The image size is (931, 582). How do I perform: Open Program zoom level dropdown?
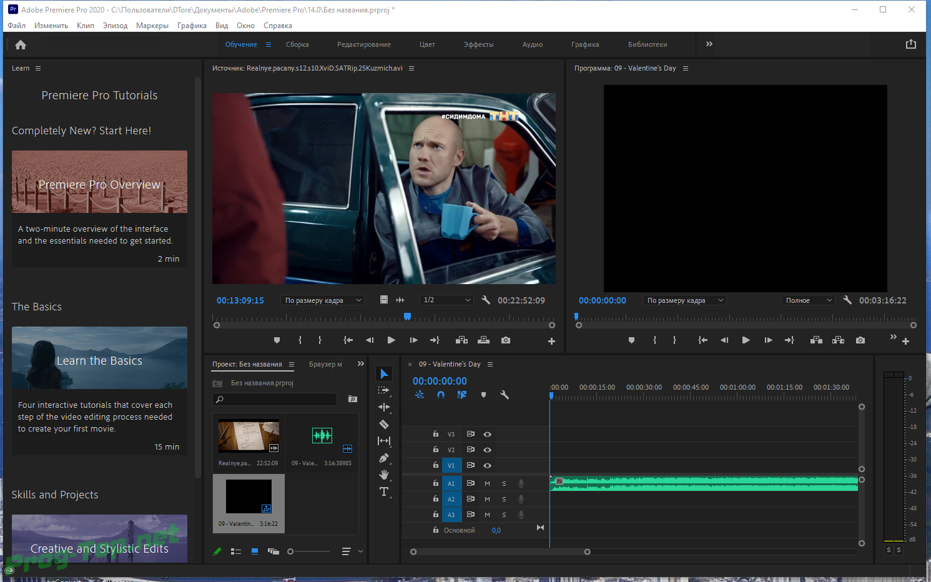[684, 300]
